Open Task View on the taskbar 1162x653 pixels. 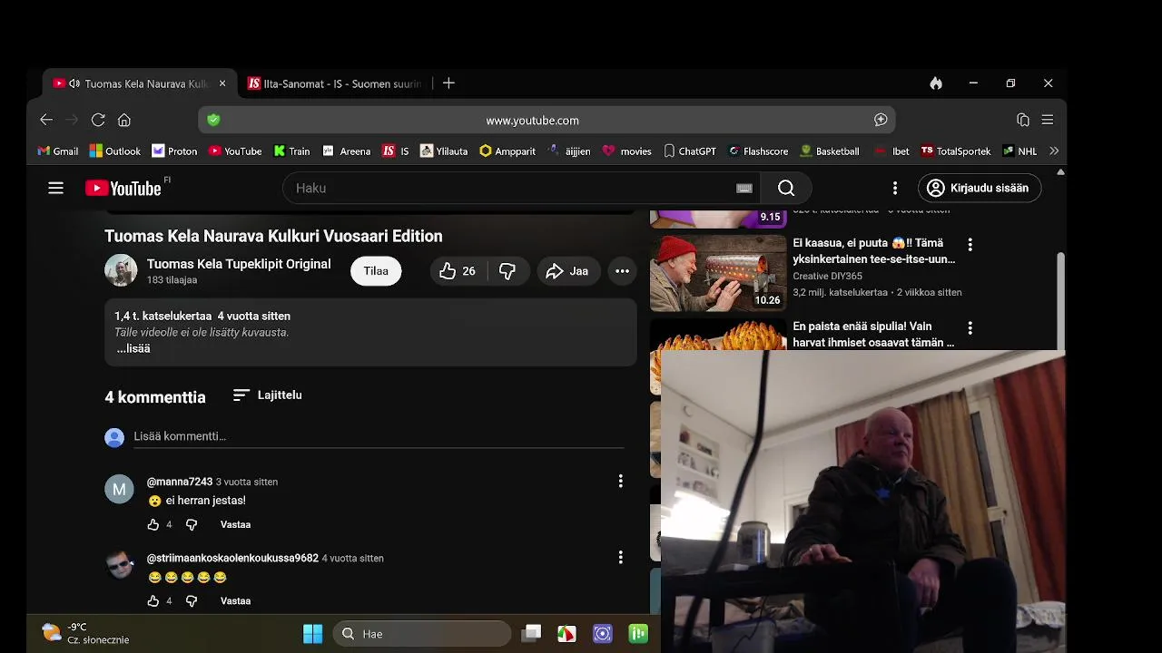tap(532, 634)
